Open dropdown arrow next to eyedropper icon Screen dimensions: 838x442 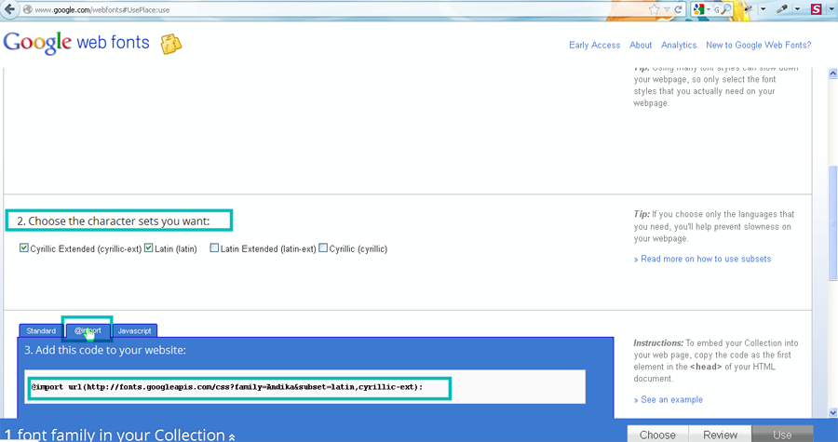798,9
